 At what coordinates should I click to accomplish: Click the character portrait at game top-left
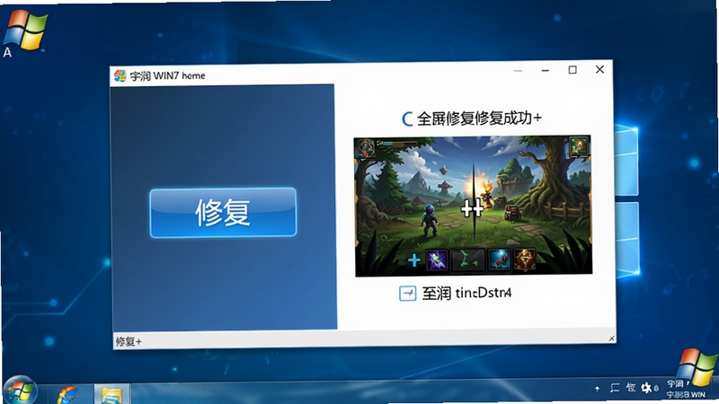coord(366,148)
